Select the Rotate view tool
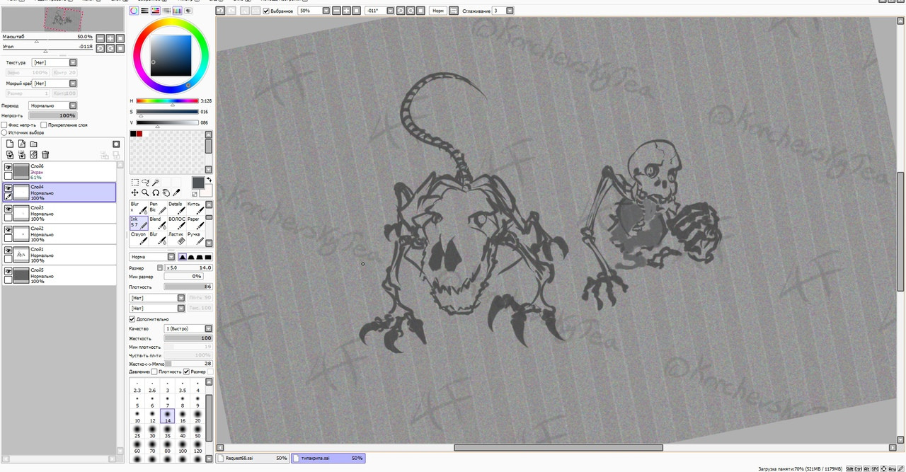 (155, 192)
